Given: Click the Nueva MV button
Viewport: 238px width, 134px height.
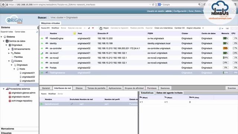Looking at the screenshot, I should pyautogui.click(x=45, y=28).
